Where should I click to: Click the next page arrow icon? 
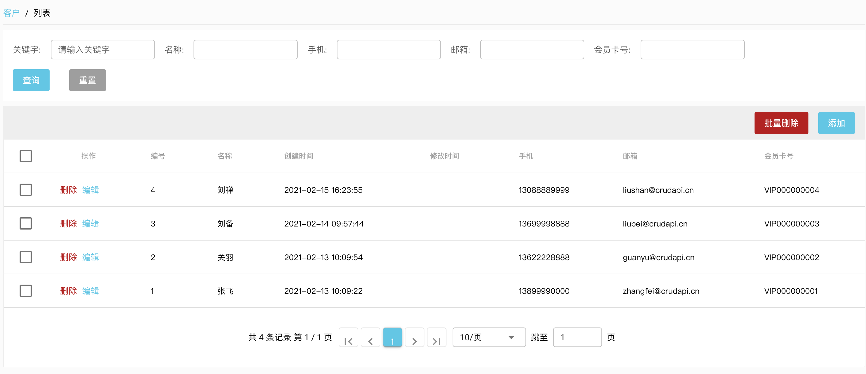415,337
